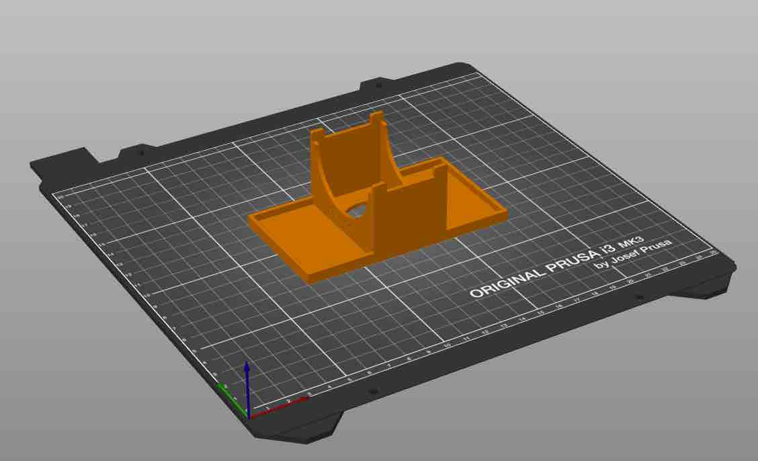758x461 pixels.
Task: Click the circular hole in the model
Action: point(354,209)
